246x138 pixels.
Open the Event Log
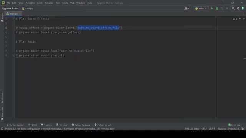pyautogui.click(x=234, y=125)
